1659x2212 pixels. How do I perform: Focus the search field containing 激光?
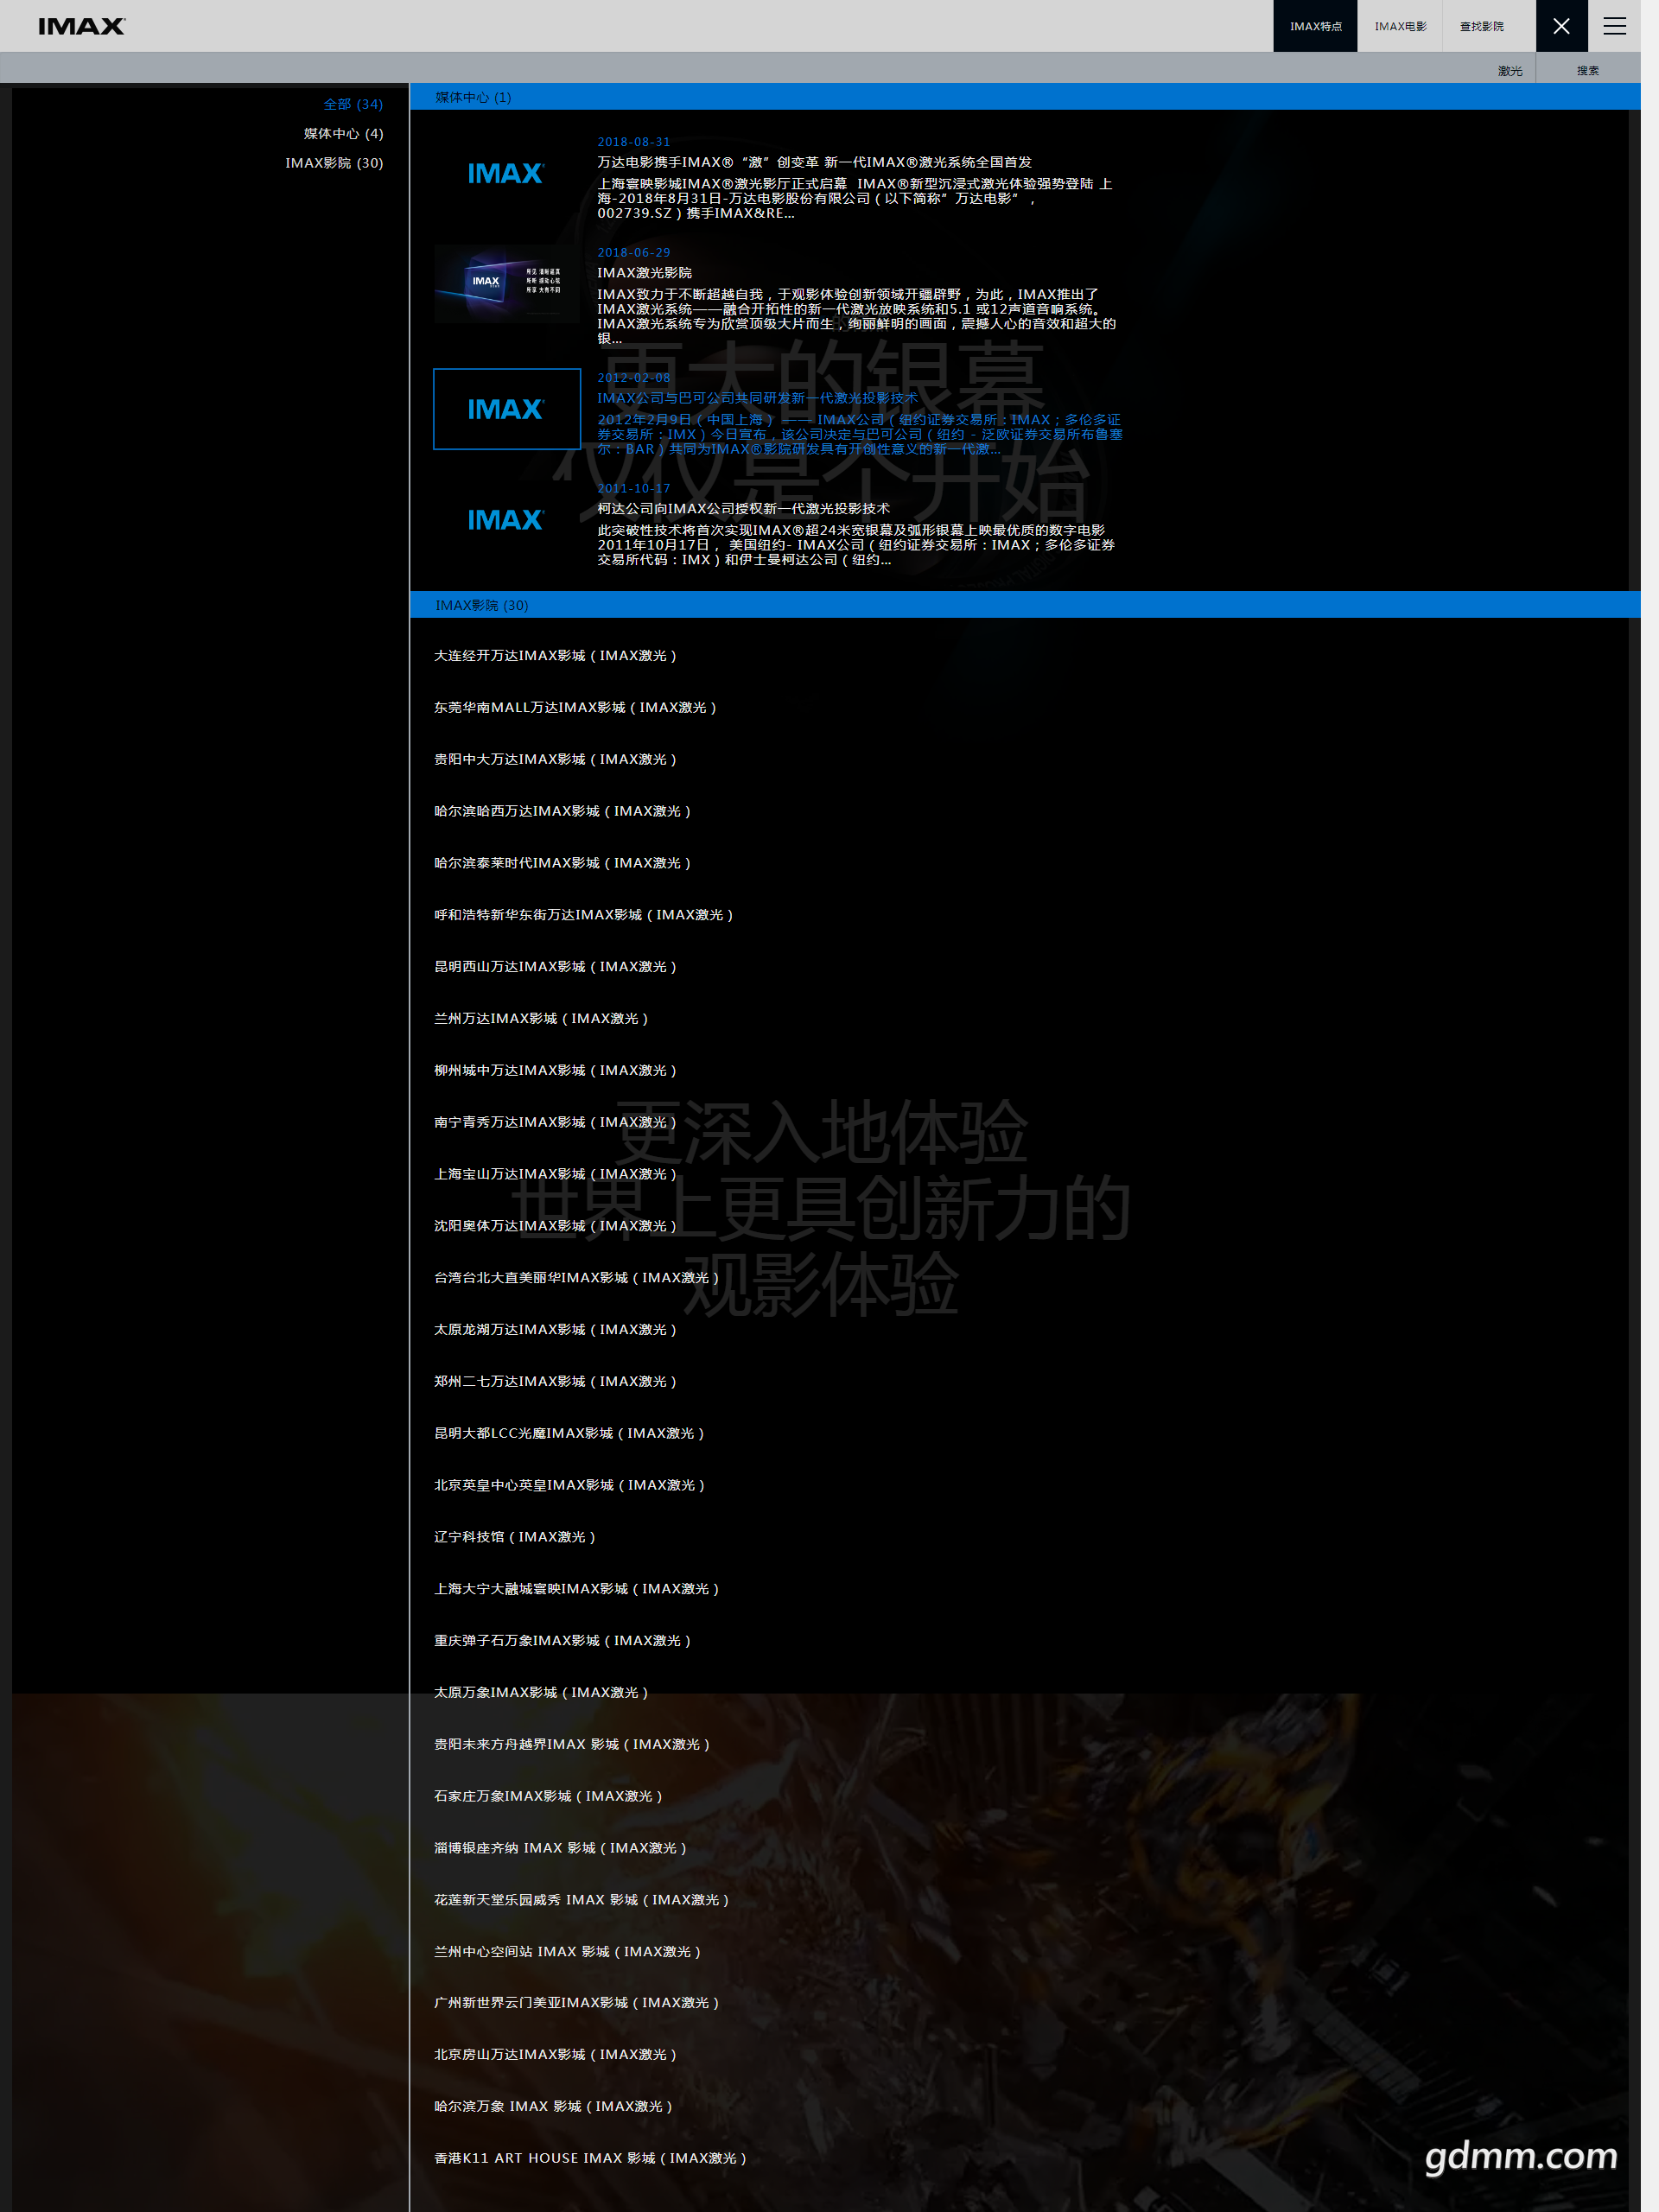(767, 70)
